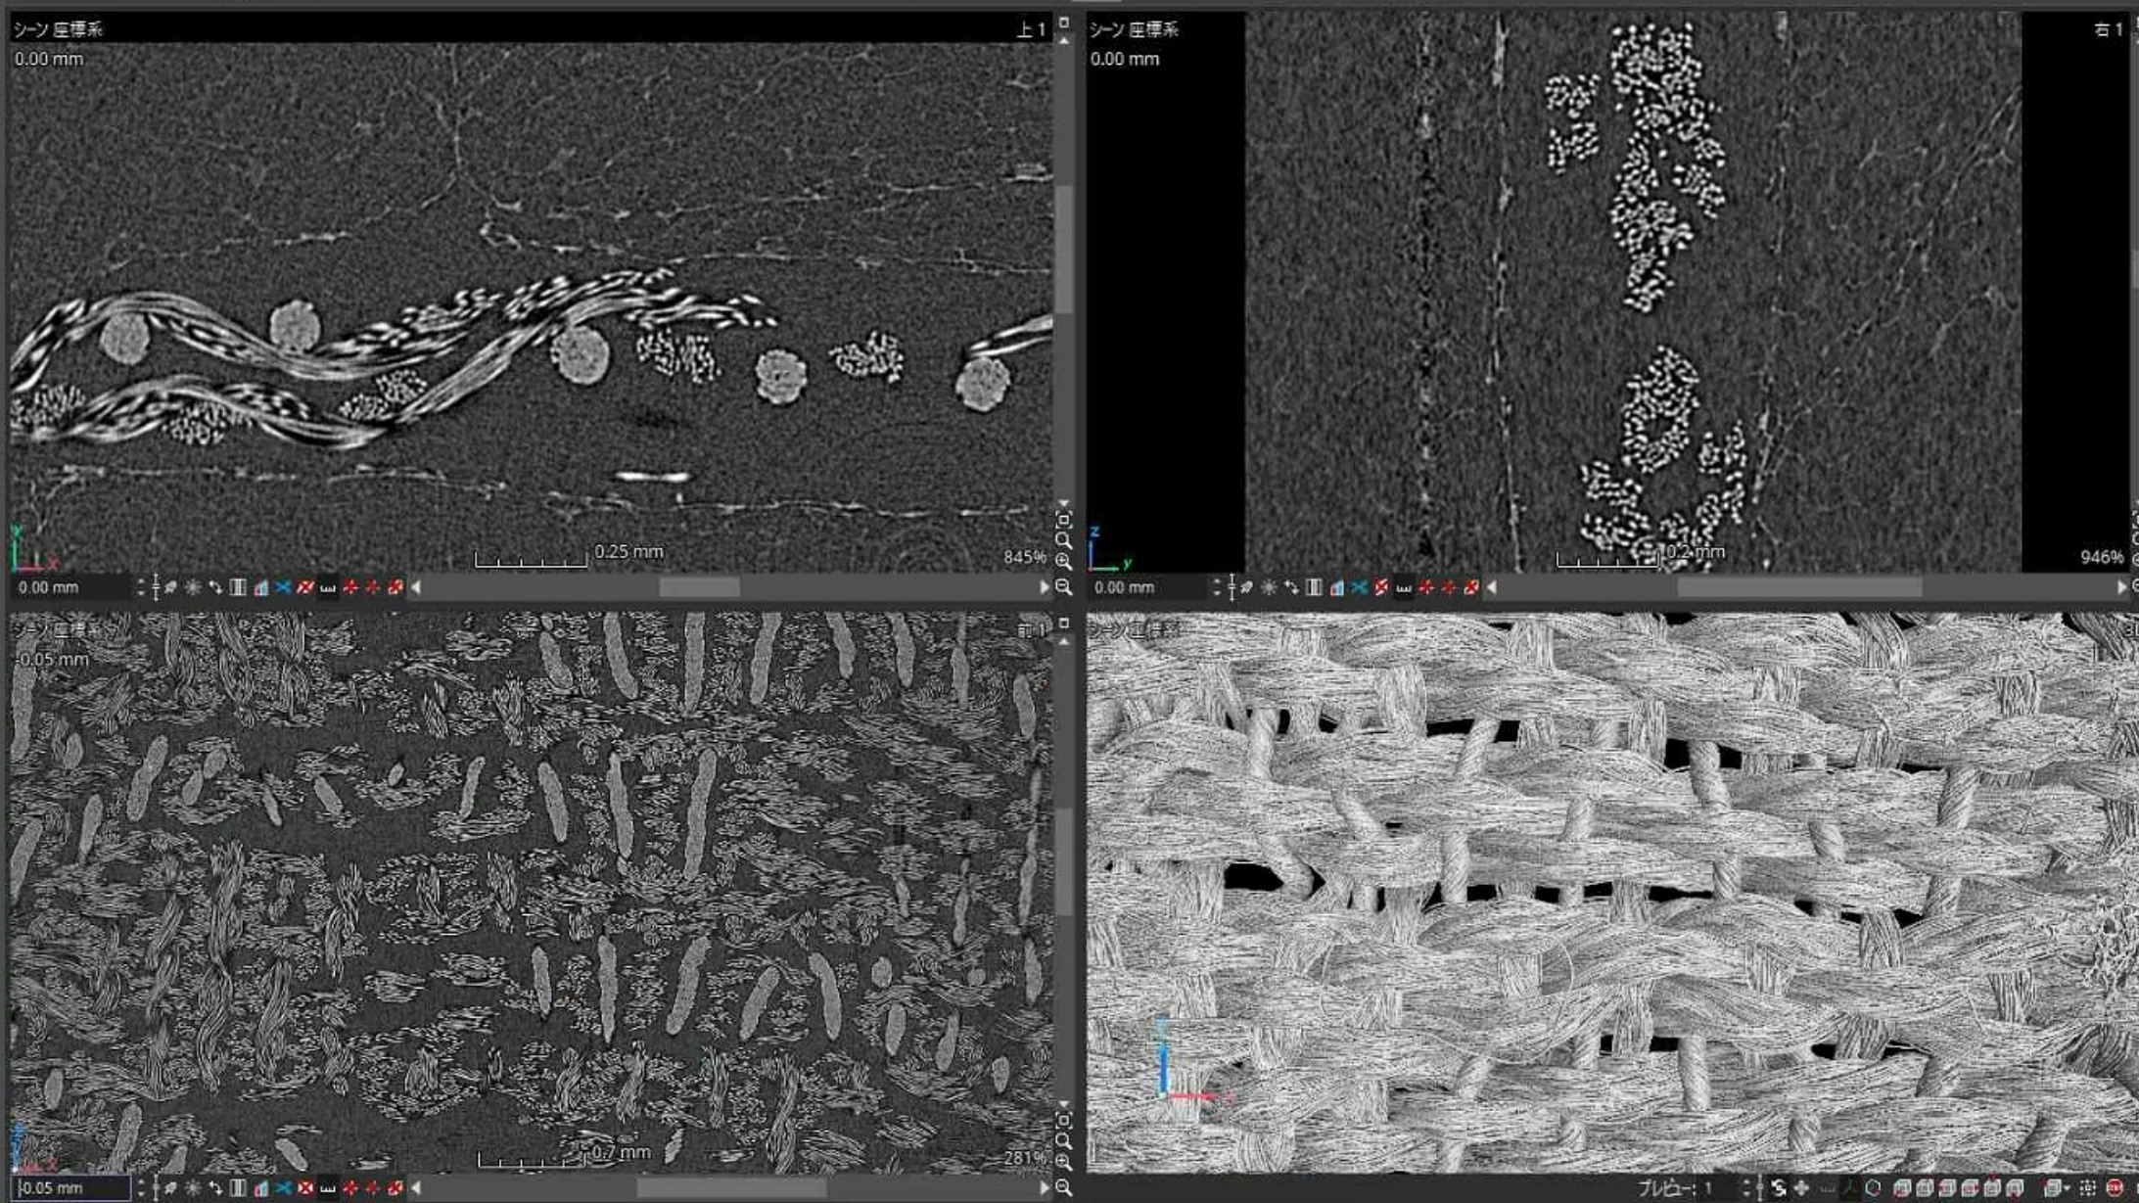Adjust preview quality spinner in 3D view
The image size is (2139, 1203).
point(1745,1187)
